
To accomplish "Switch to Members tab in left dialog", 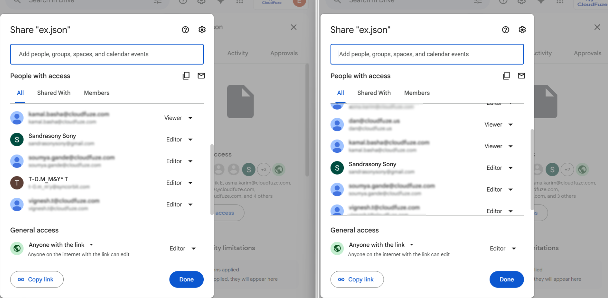I will pyautogui.click(x=97, y=93).
